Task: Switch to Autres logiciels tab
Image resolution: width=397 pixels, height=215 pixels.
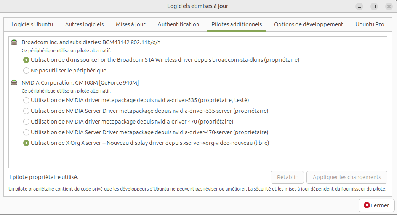Action: coord(84,24)
